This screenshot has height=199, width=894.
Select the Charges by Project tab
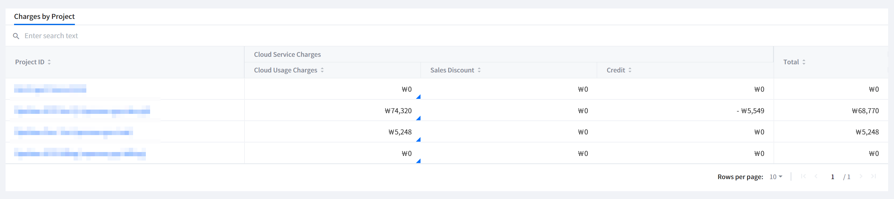coord(44,17)
